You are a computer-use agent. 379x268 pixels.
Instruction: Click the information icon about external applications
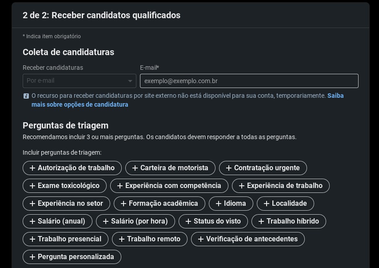(x=25, y=95)
